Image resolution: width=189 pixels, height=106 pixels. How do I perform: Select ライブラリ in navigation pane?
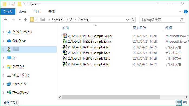pyautogui.click(x=18, y=67)
